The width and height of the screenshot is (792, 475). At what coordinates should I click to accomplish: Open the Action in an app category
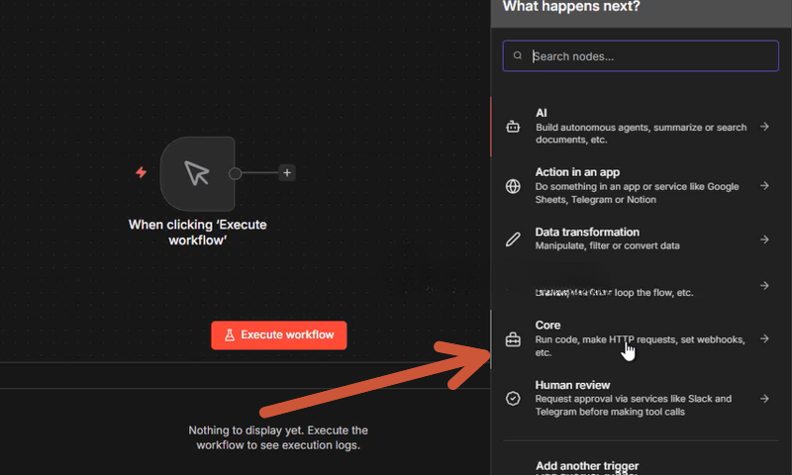(x=641, y=186)
